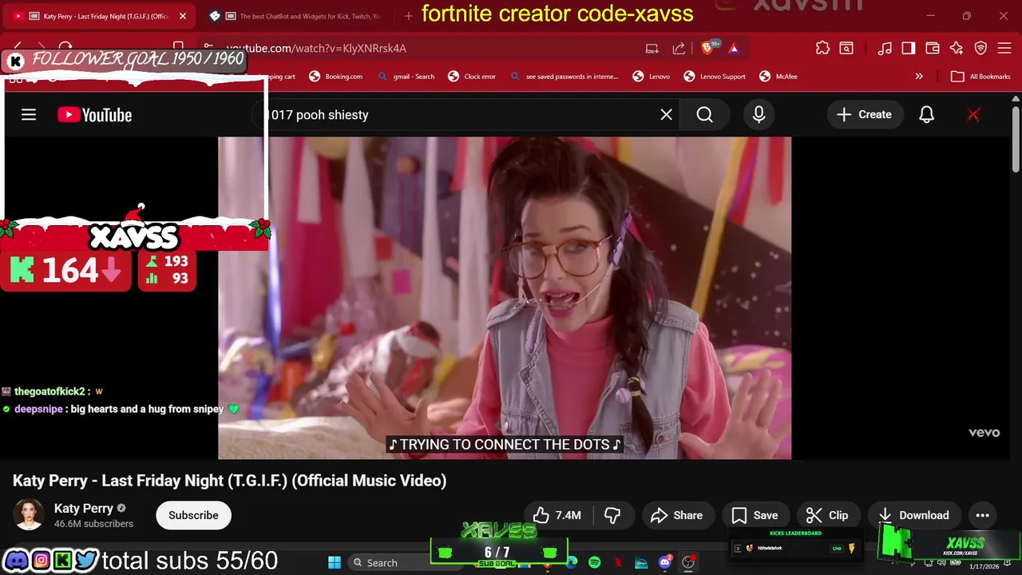Expand hidden bookmarks chevron
This screenshot has height=575, width=1022.
(919, 77)
